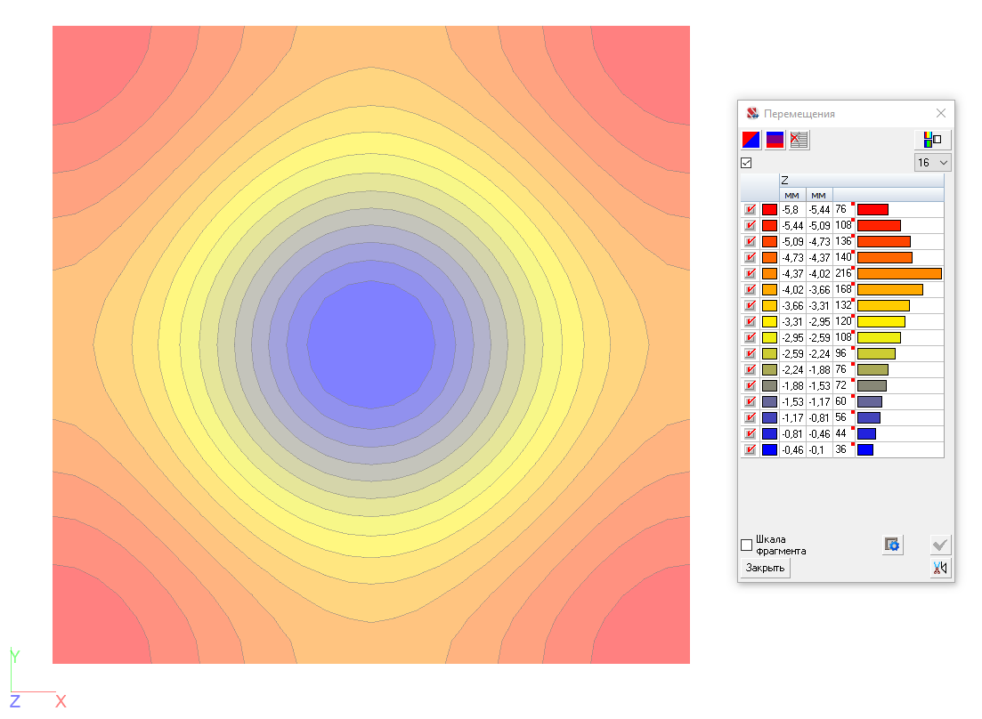The width and height of the screenshot is (982, 719).
Task: Uncheck the -5,09 to -4,73 range row
Action: pos(750,241)
